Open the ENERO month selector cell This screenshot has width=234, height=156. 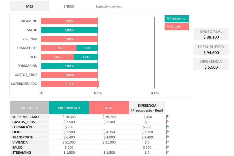[69, 6]
